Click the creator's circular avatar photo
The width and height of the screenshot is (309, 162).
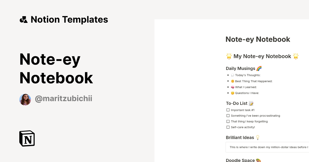point(25,99)
